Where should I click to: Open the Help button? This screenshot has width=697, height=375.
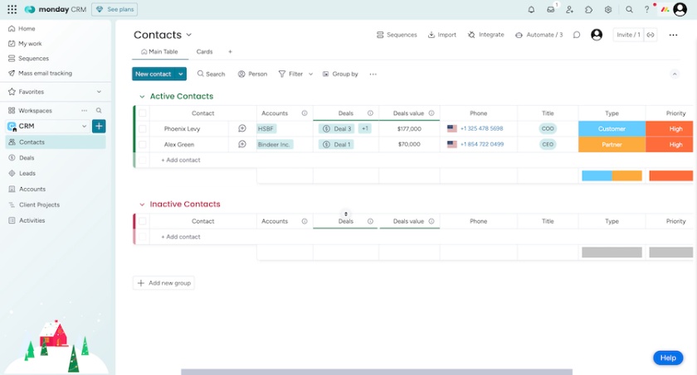click(668, 358)
